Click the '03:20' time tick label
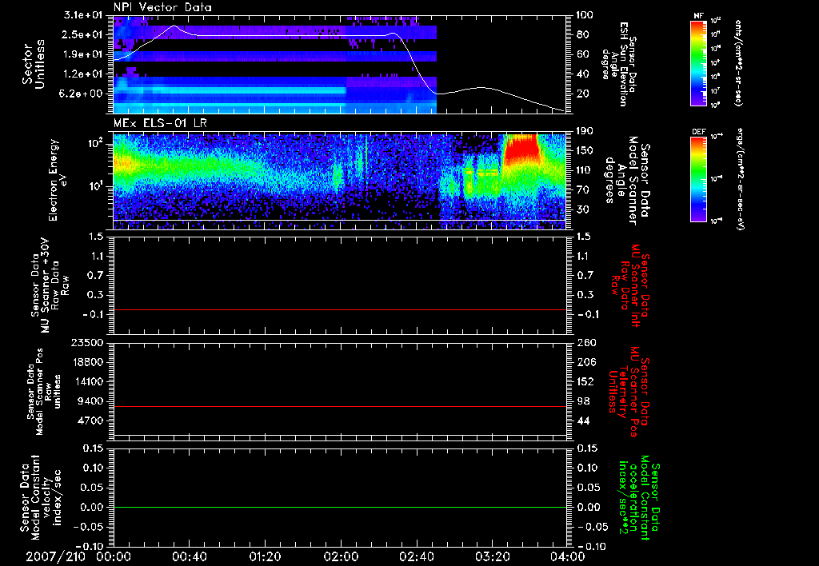 click(x=492, y=556)
